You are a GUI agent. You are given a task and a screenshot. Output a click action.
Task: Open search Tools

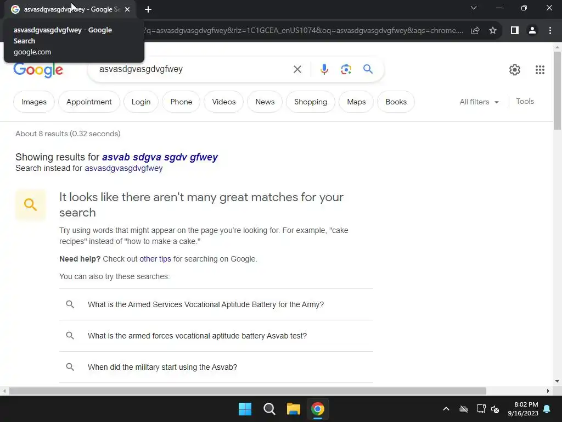[525, 102]
